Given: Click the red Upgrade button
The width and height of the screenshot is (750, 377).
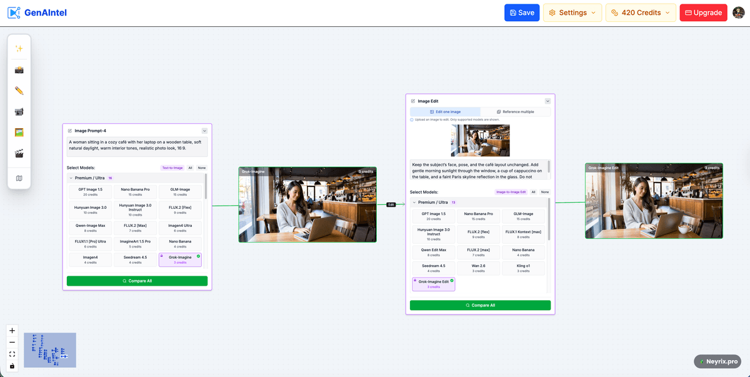Looking at the screenshot, I should (703, 13).
